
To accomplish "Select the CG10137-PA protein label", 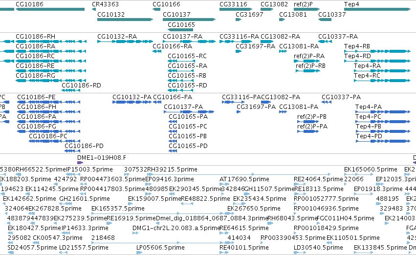I will 183,107.
